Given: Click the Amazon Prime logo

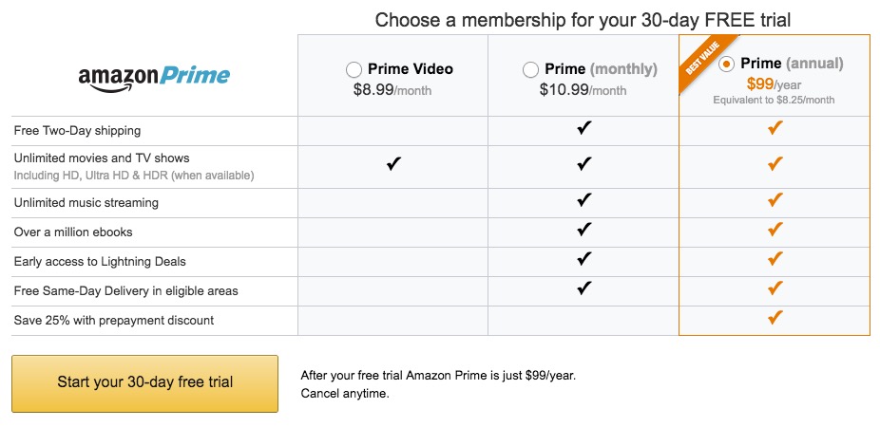Looking at the screenshot, I should (x=154, y=76).
